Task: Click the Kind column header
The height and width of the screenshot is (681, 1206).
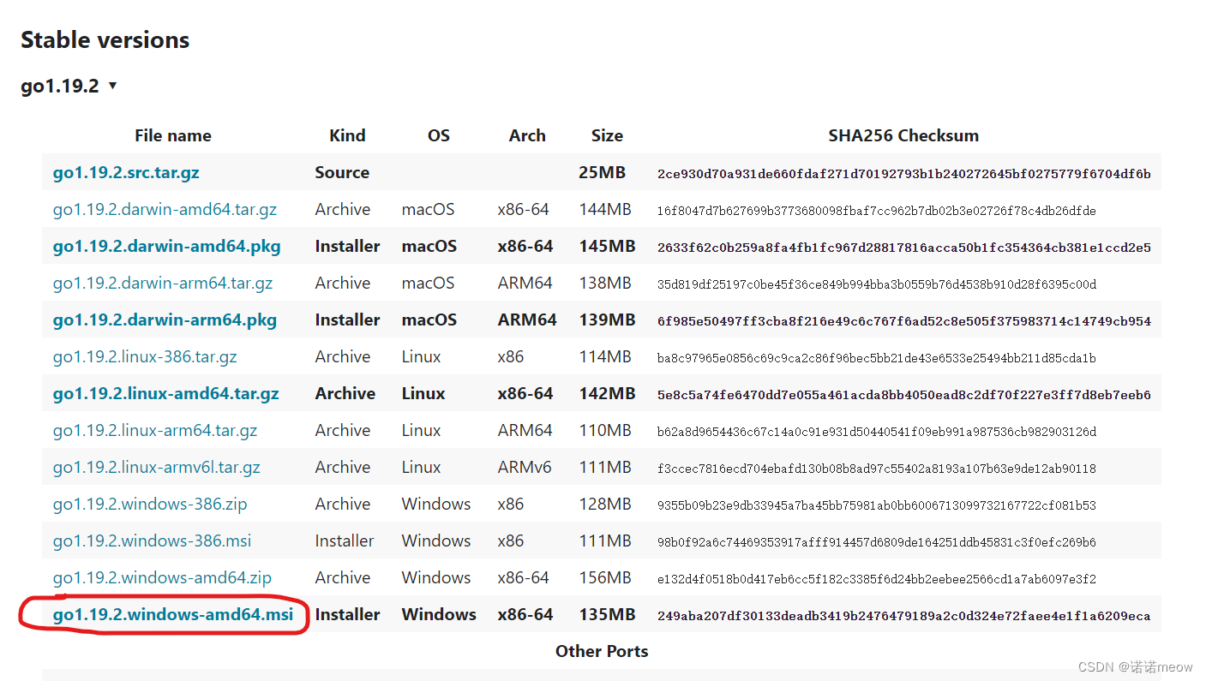Action: [x=347, y=135]
